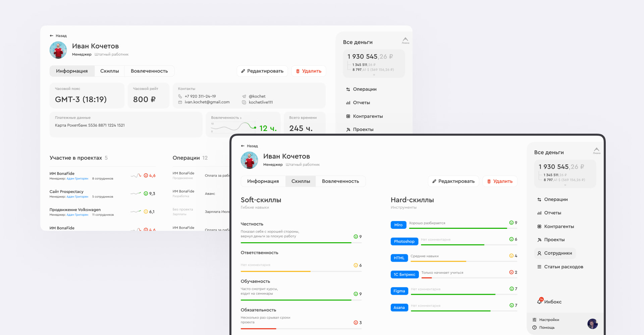The image size is (644, 335).
Task: Click the 1С Битрикс skill tag
Action: [405, 274]
